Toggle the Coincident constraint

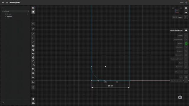(x=186, y=47)
